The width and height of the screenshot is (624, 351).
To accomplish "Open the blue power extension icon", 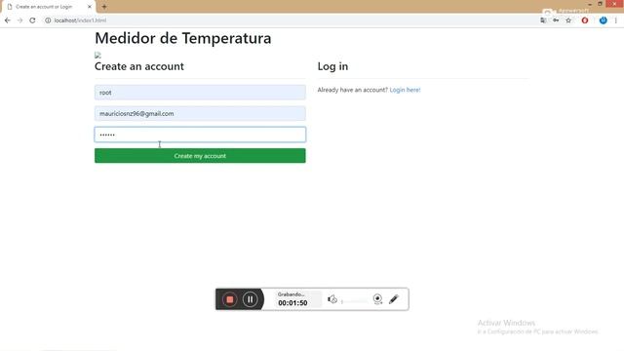I will 604,20.
